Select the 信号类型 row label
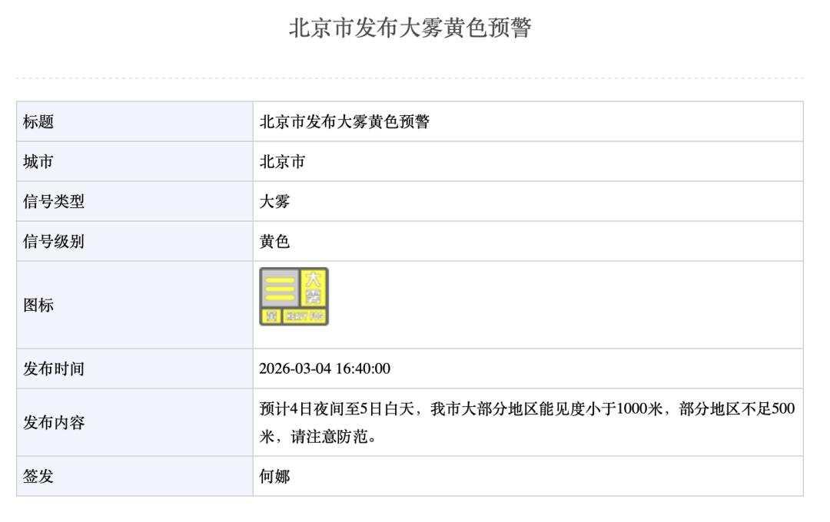The width and height of the screenshot is (830, 522). coord(54,202)
